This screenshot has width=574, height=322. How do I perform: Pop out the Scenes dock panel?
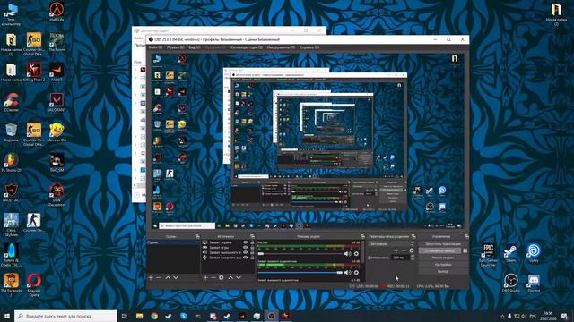[197, 236]
